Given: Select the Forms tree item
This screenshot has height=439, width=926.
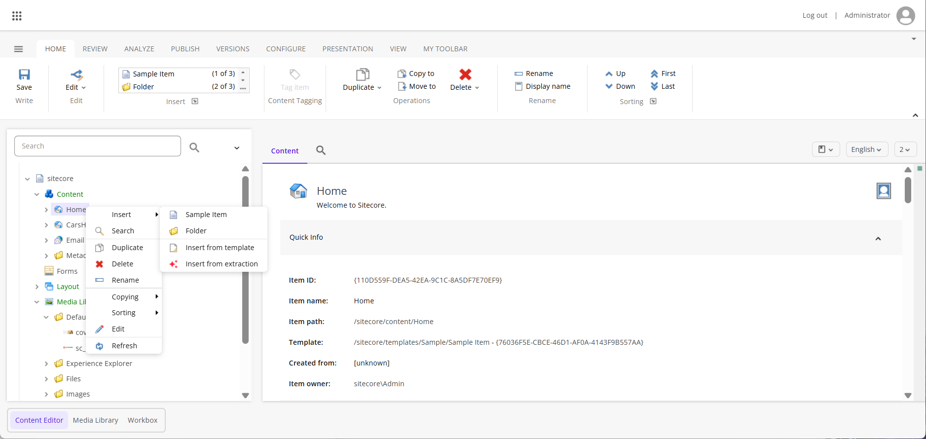Looking at the screenshot, I should 61,271.
